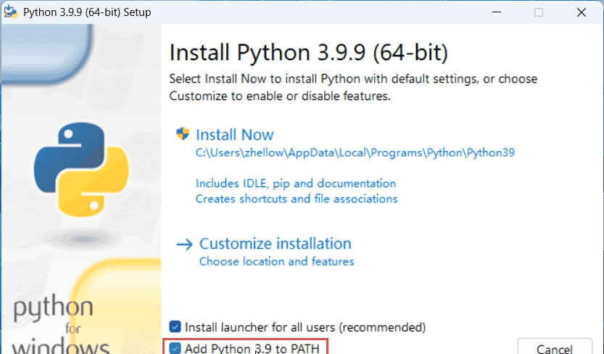604x354 pixels.
Task: Minimize the Python Setup window
Action: (497, 12)
